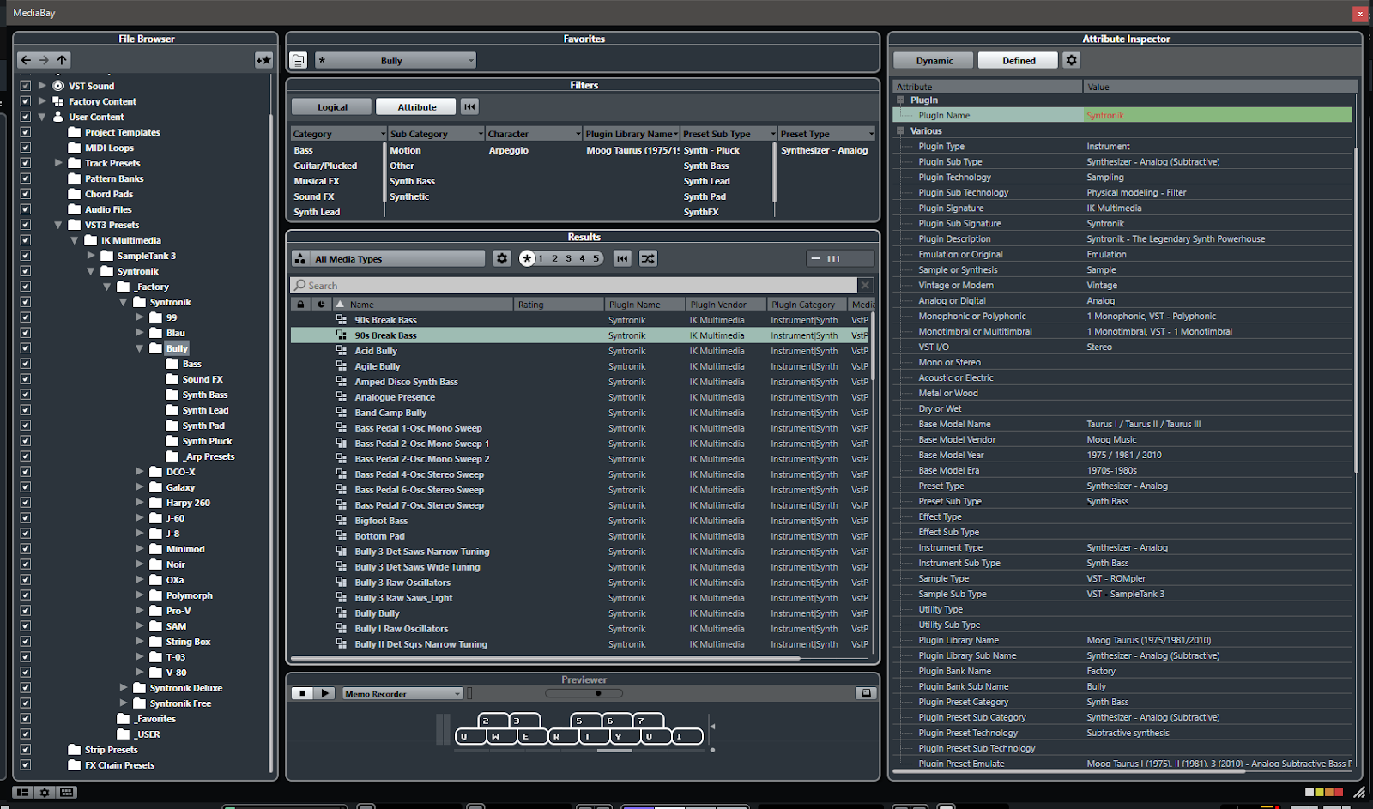This screenshot has height=809, width=1373.
Task: Open the All Media Types dropdown
Action: 397,258
